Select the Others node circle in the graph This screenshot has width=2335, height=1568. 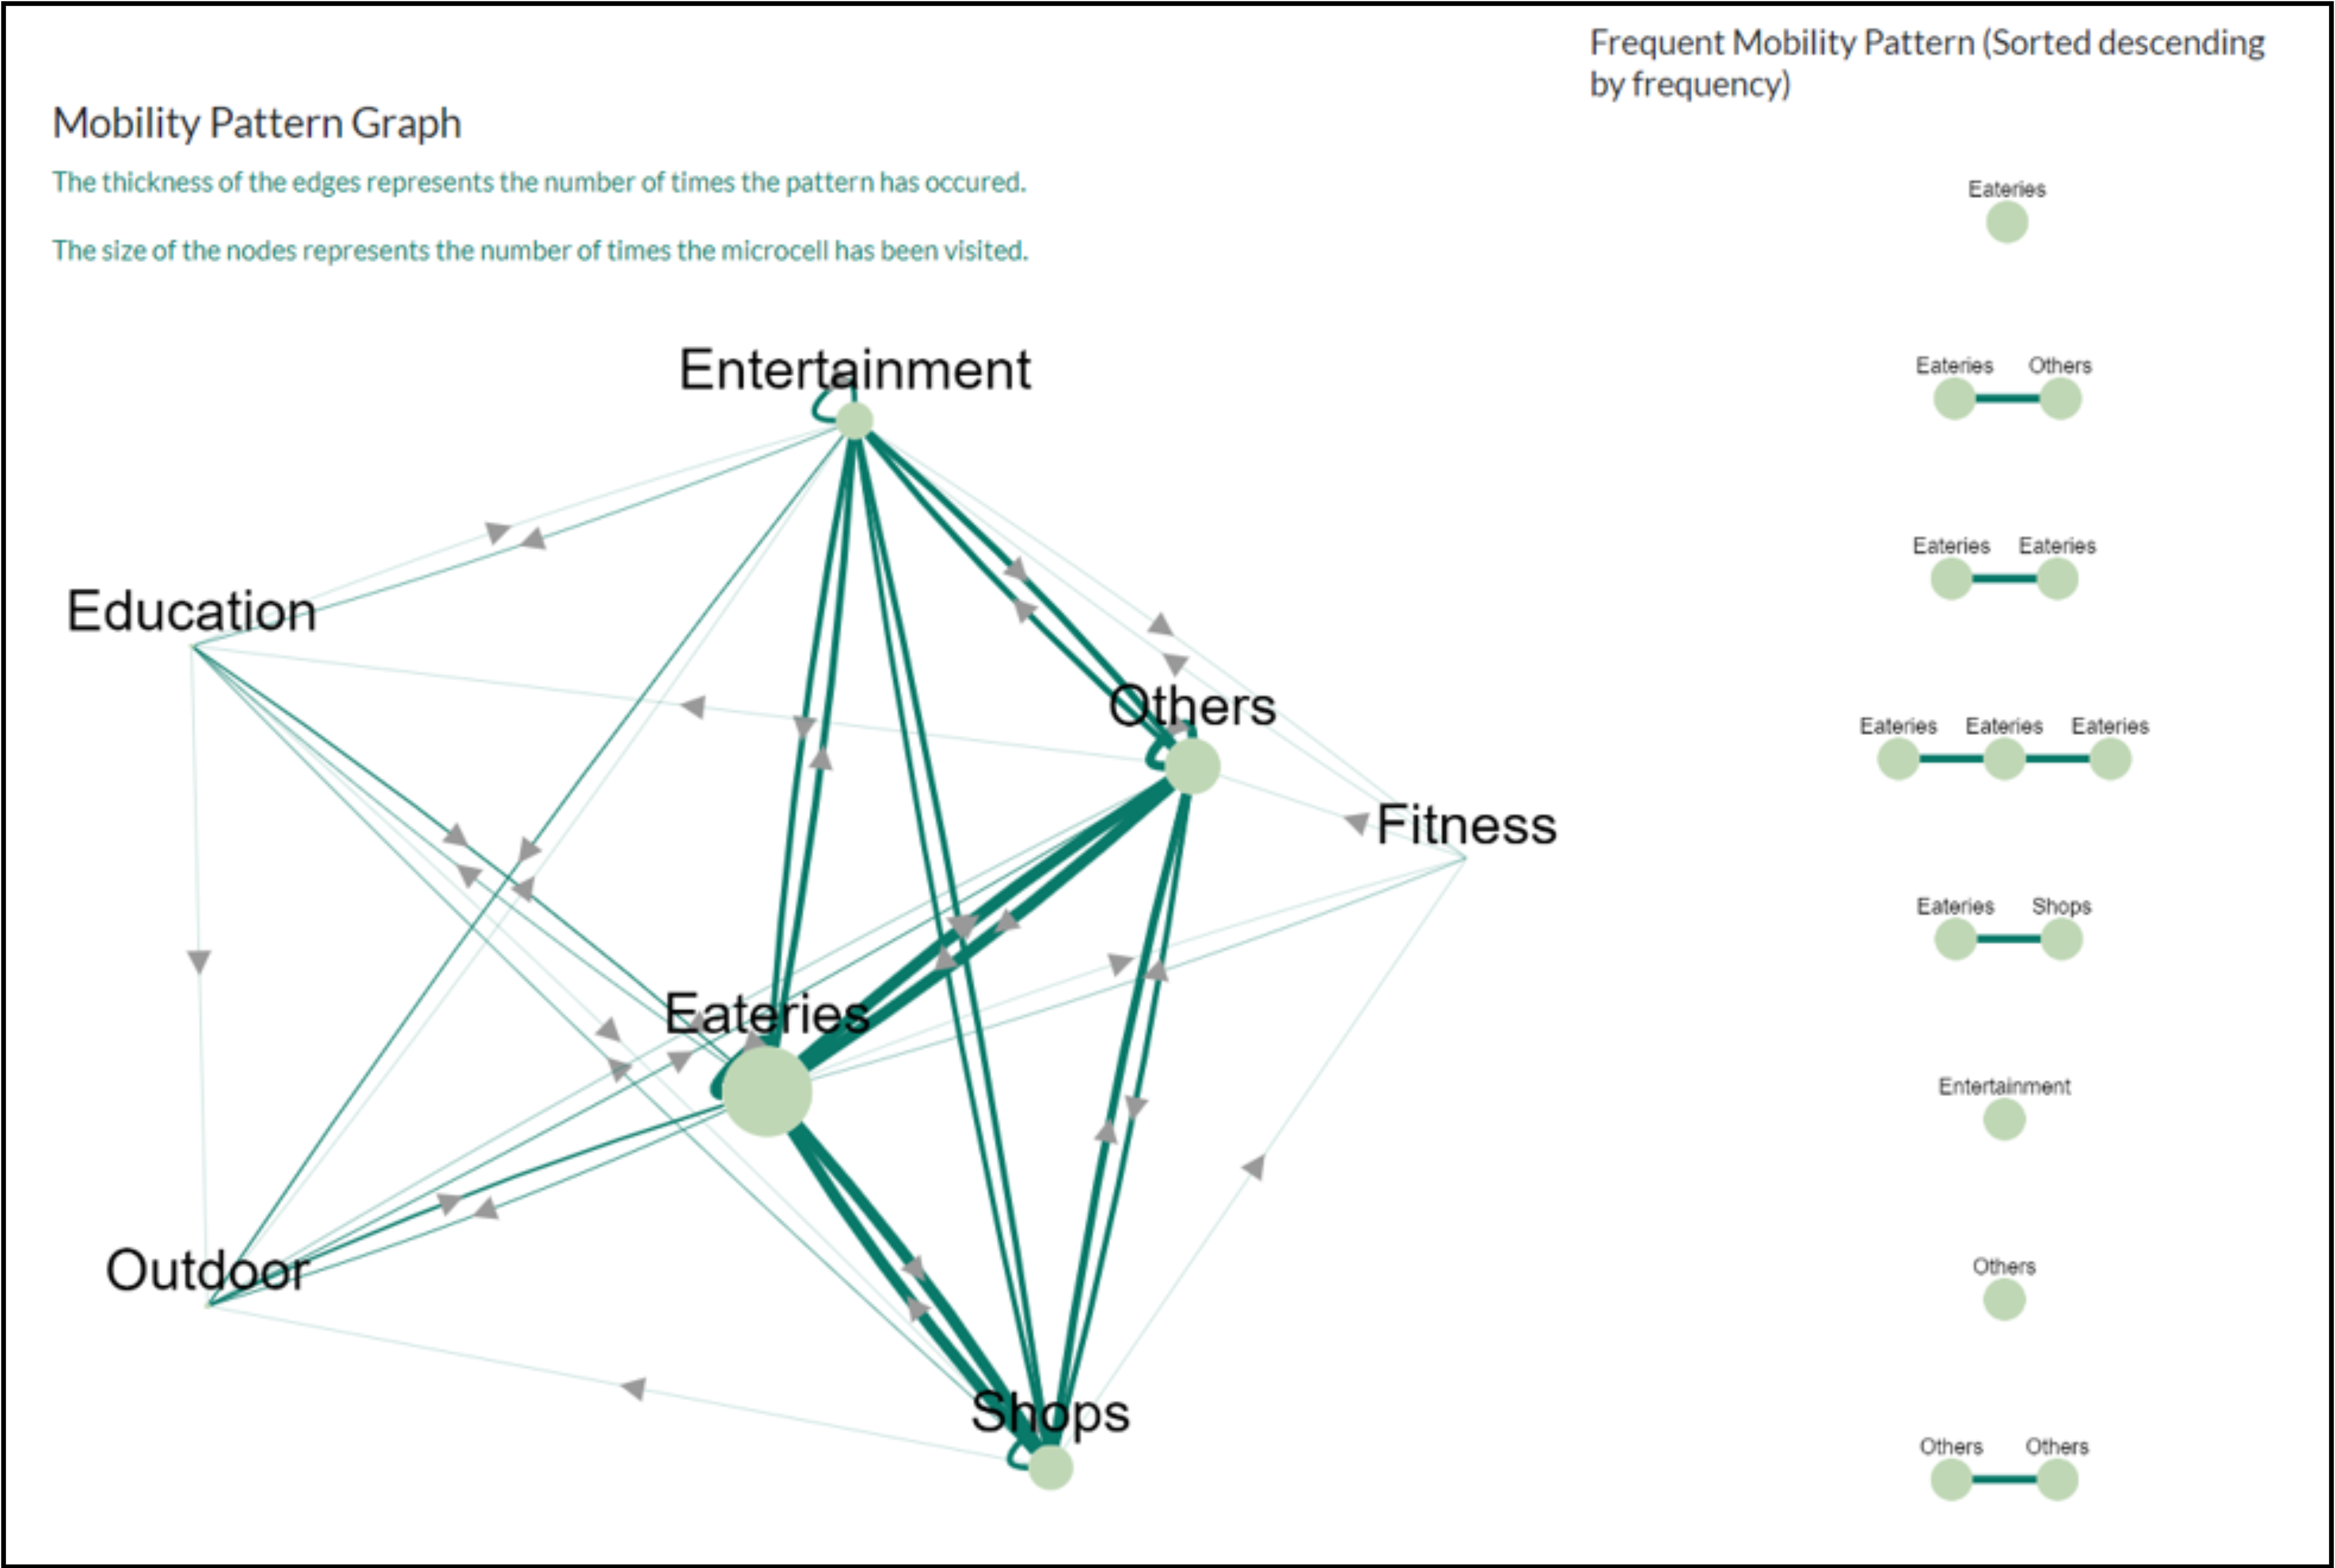tap(1191, 766)
